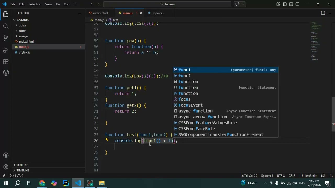Open the Manage gear icon

point(6,167)
